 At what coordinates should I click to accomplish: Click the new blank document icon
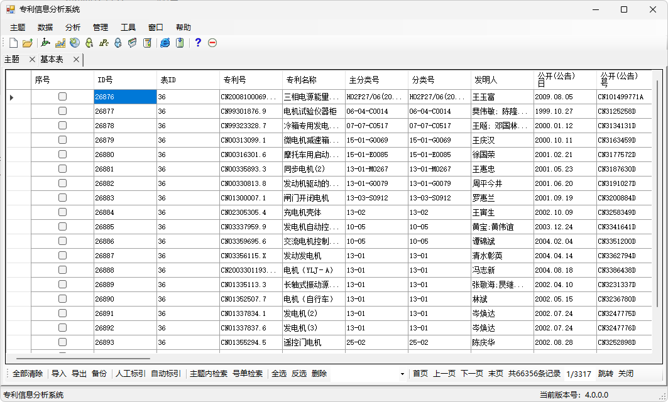point(13,43)
